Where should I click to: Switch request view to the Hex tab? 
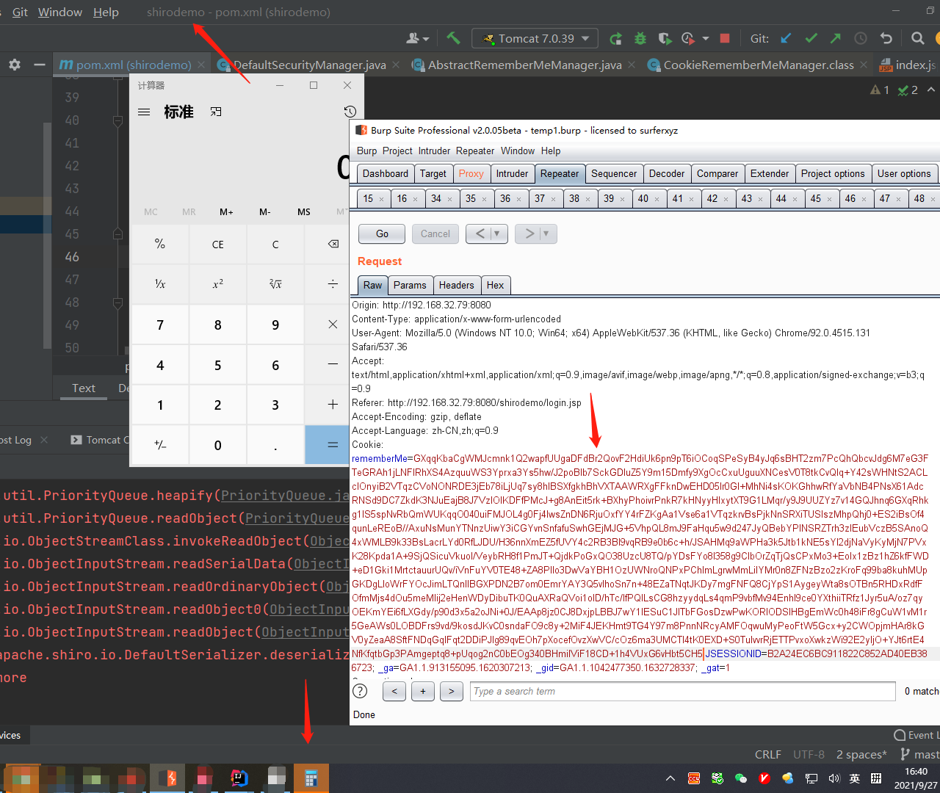tap(496, 285)
